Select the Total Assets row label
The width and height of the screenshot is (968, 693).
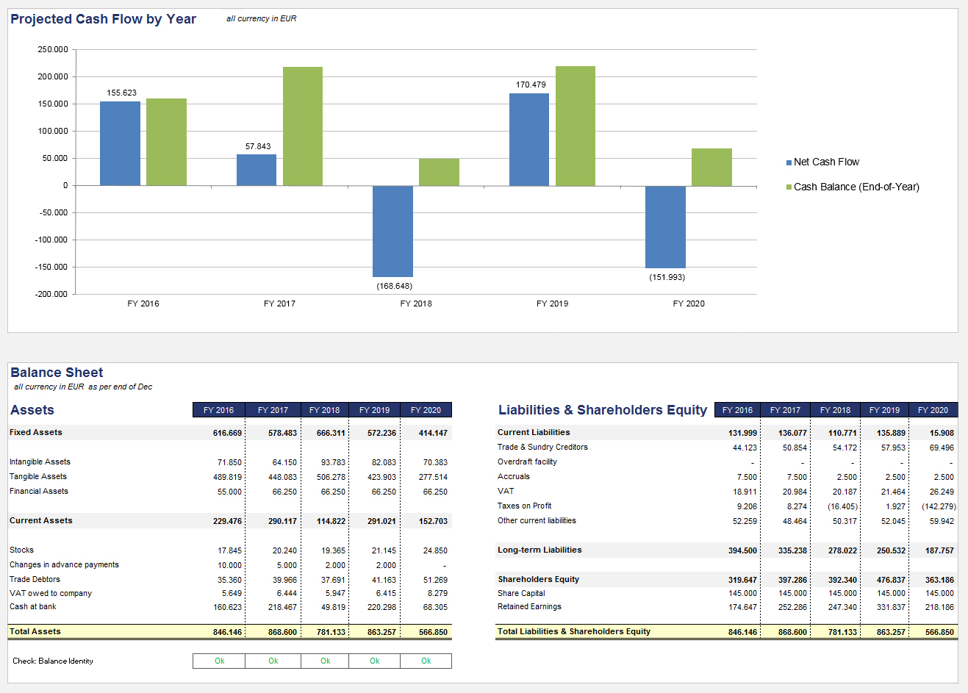(x=35, y=631)
